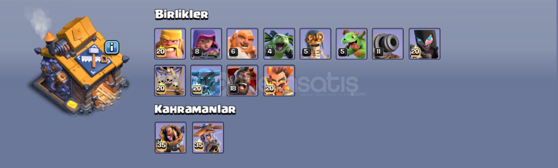Select the Power P.E.K.K.A troop icon

tap(206, 80)
